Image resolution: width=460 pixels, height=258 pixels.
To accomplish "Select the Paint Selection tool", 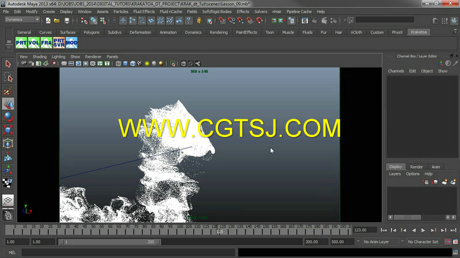I will [x=8, y=91].
